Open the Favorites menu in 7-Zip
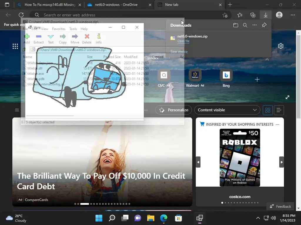Screen dimensions: 301x225 tap(58, 29)
